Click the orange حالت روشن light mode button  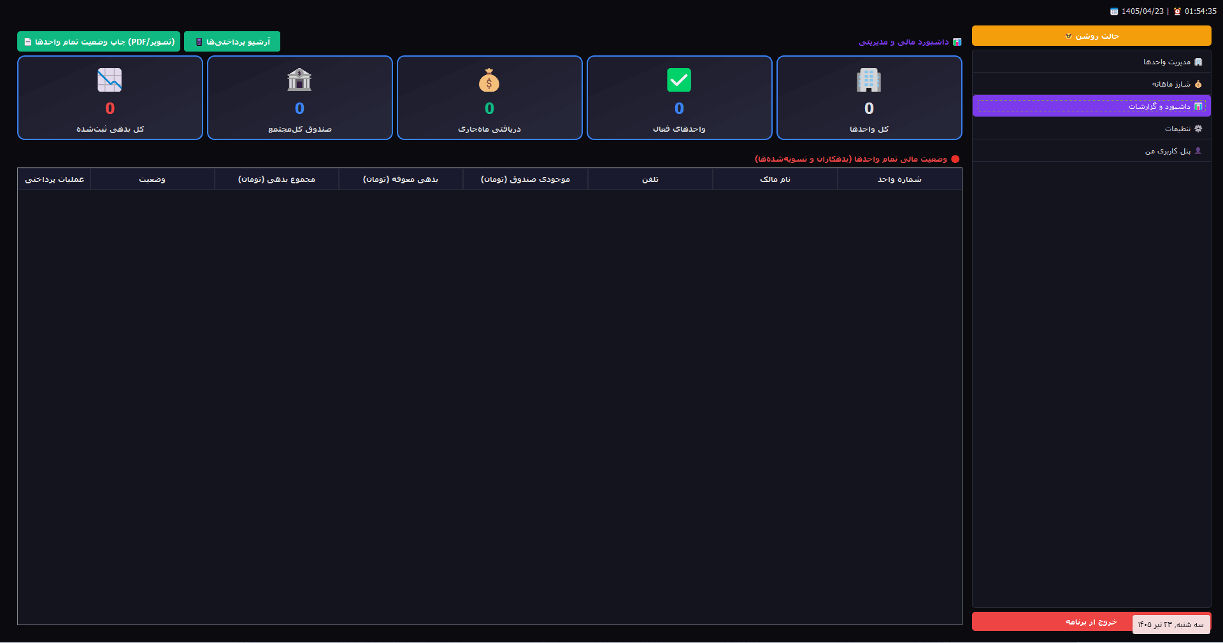1091,36
